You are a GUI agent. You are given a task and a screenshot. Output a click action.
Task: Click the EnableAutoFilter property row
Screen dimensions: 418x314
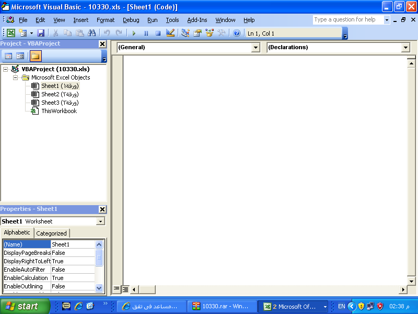[x=49, y=270]
